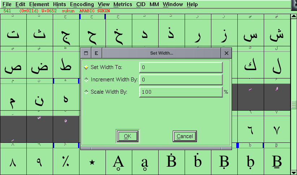The image size is (297, 175).
Task: Click the E icon in dialog titlebar
Action: click(x=96, y=53)
